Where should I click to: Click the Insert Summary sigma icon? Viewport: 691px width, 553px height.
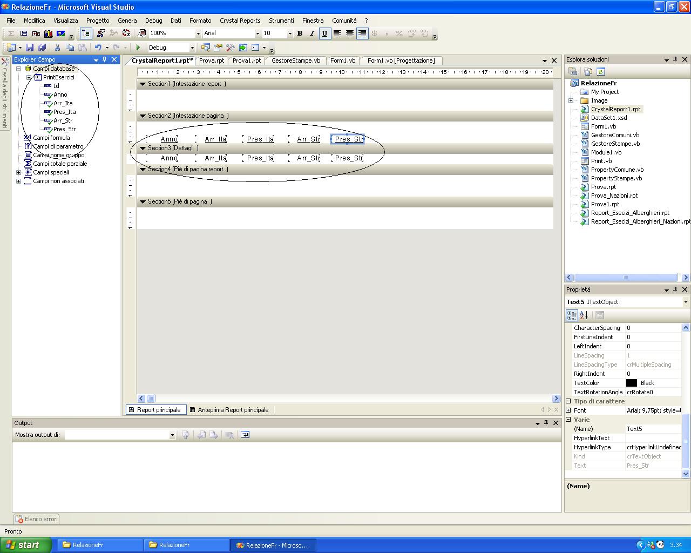pyautogui.click(x=11, y=33)
